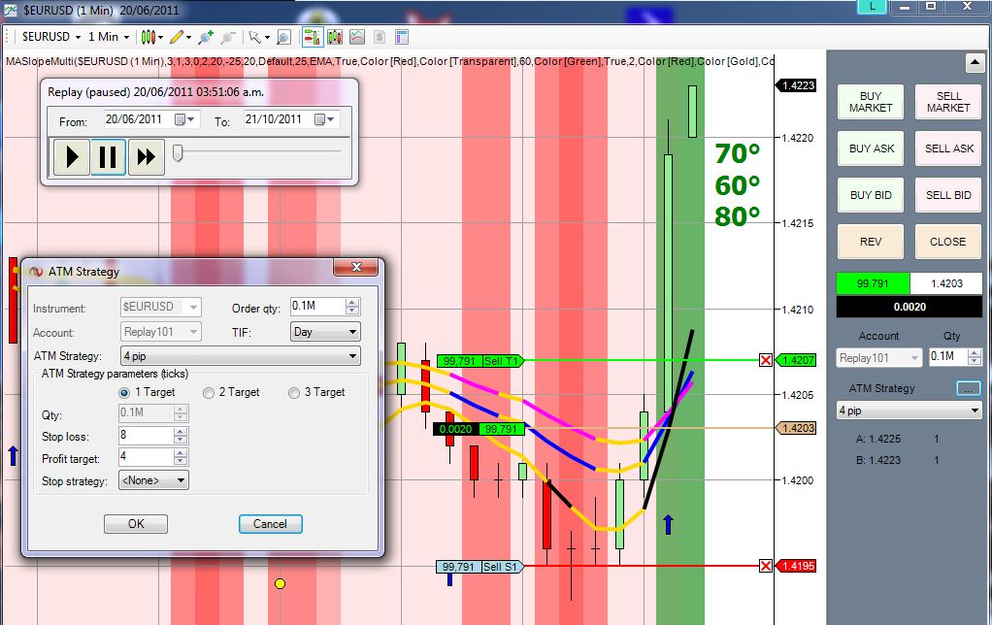Toggle the Chart Trader panel icon

click(x=312, y=37)
